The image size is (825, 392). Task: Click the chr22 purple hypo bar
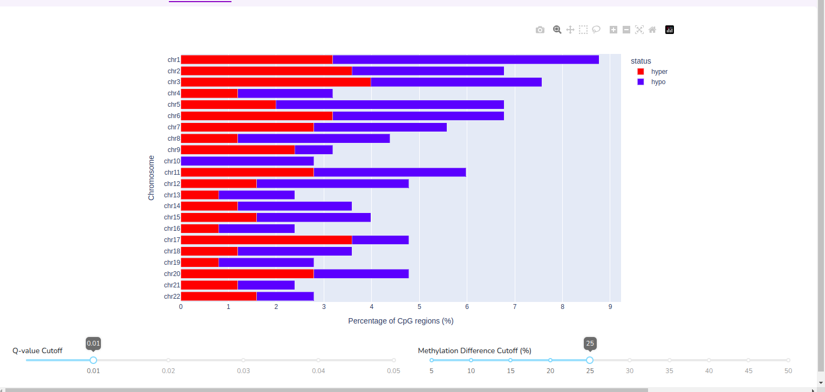[285, 296]
